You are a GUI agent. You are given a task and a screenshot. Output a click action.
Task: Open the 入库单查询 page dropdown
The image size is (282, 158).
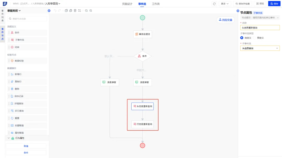click(x=52, y=4)
